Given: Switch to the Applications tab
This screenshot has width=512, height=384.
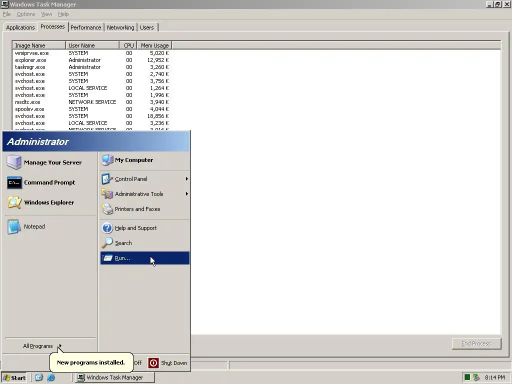Looking at the screenshot, I should click(x=20, y=27).
